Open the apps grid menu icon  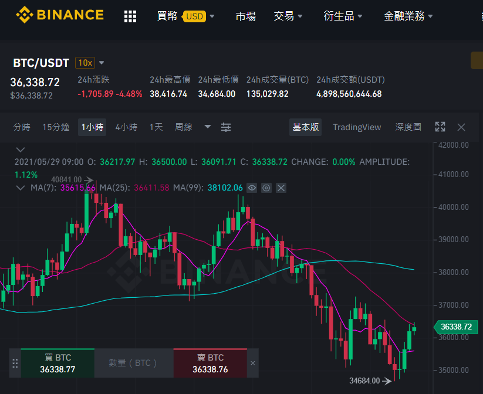pyautogui.click(x=130, y=16)
